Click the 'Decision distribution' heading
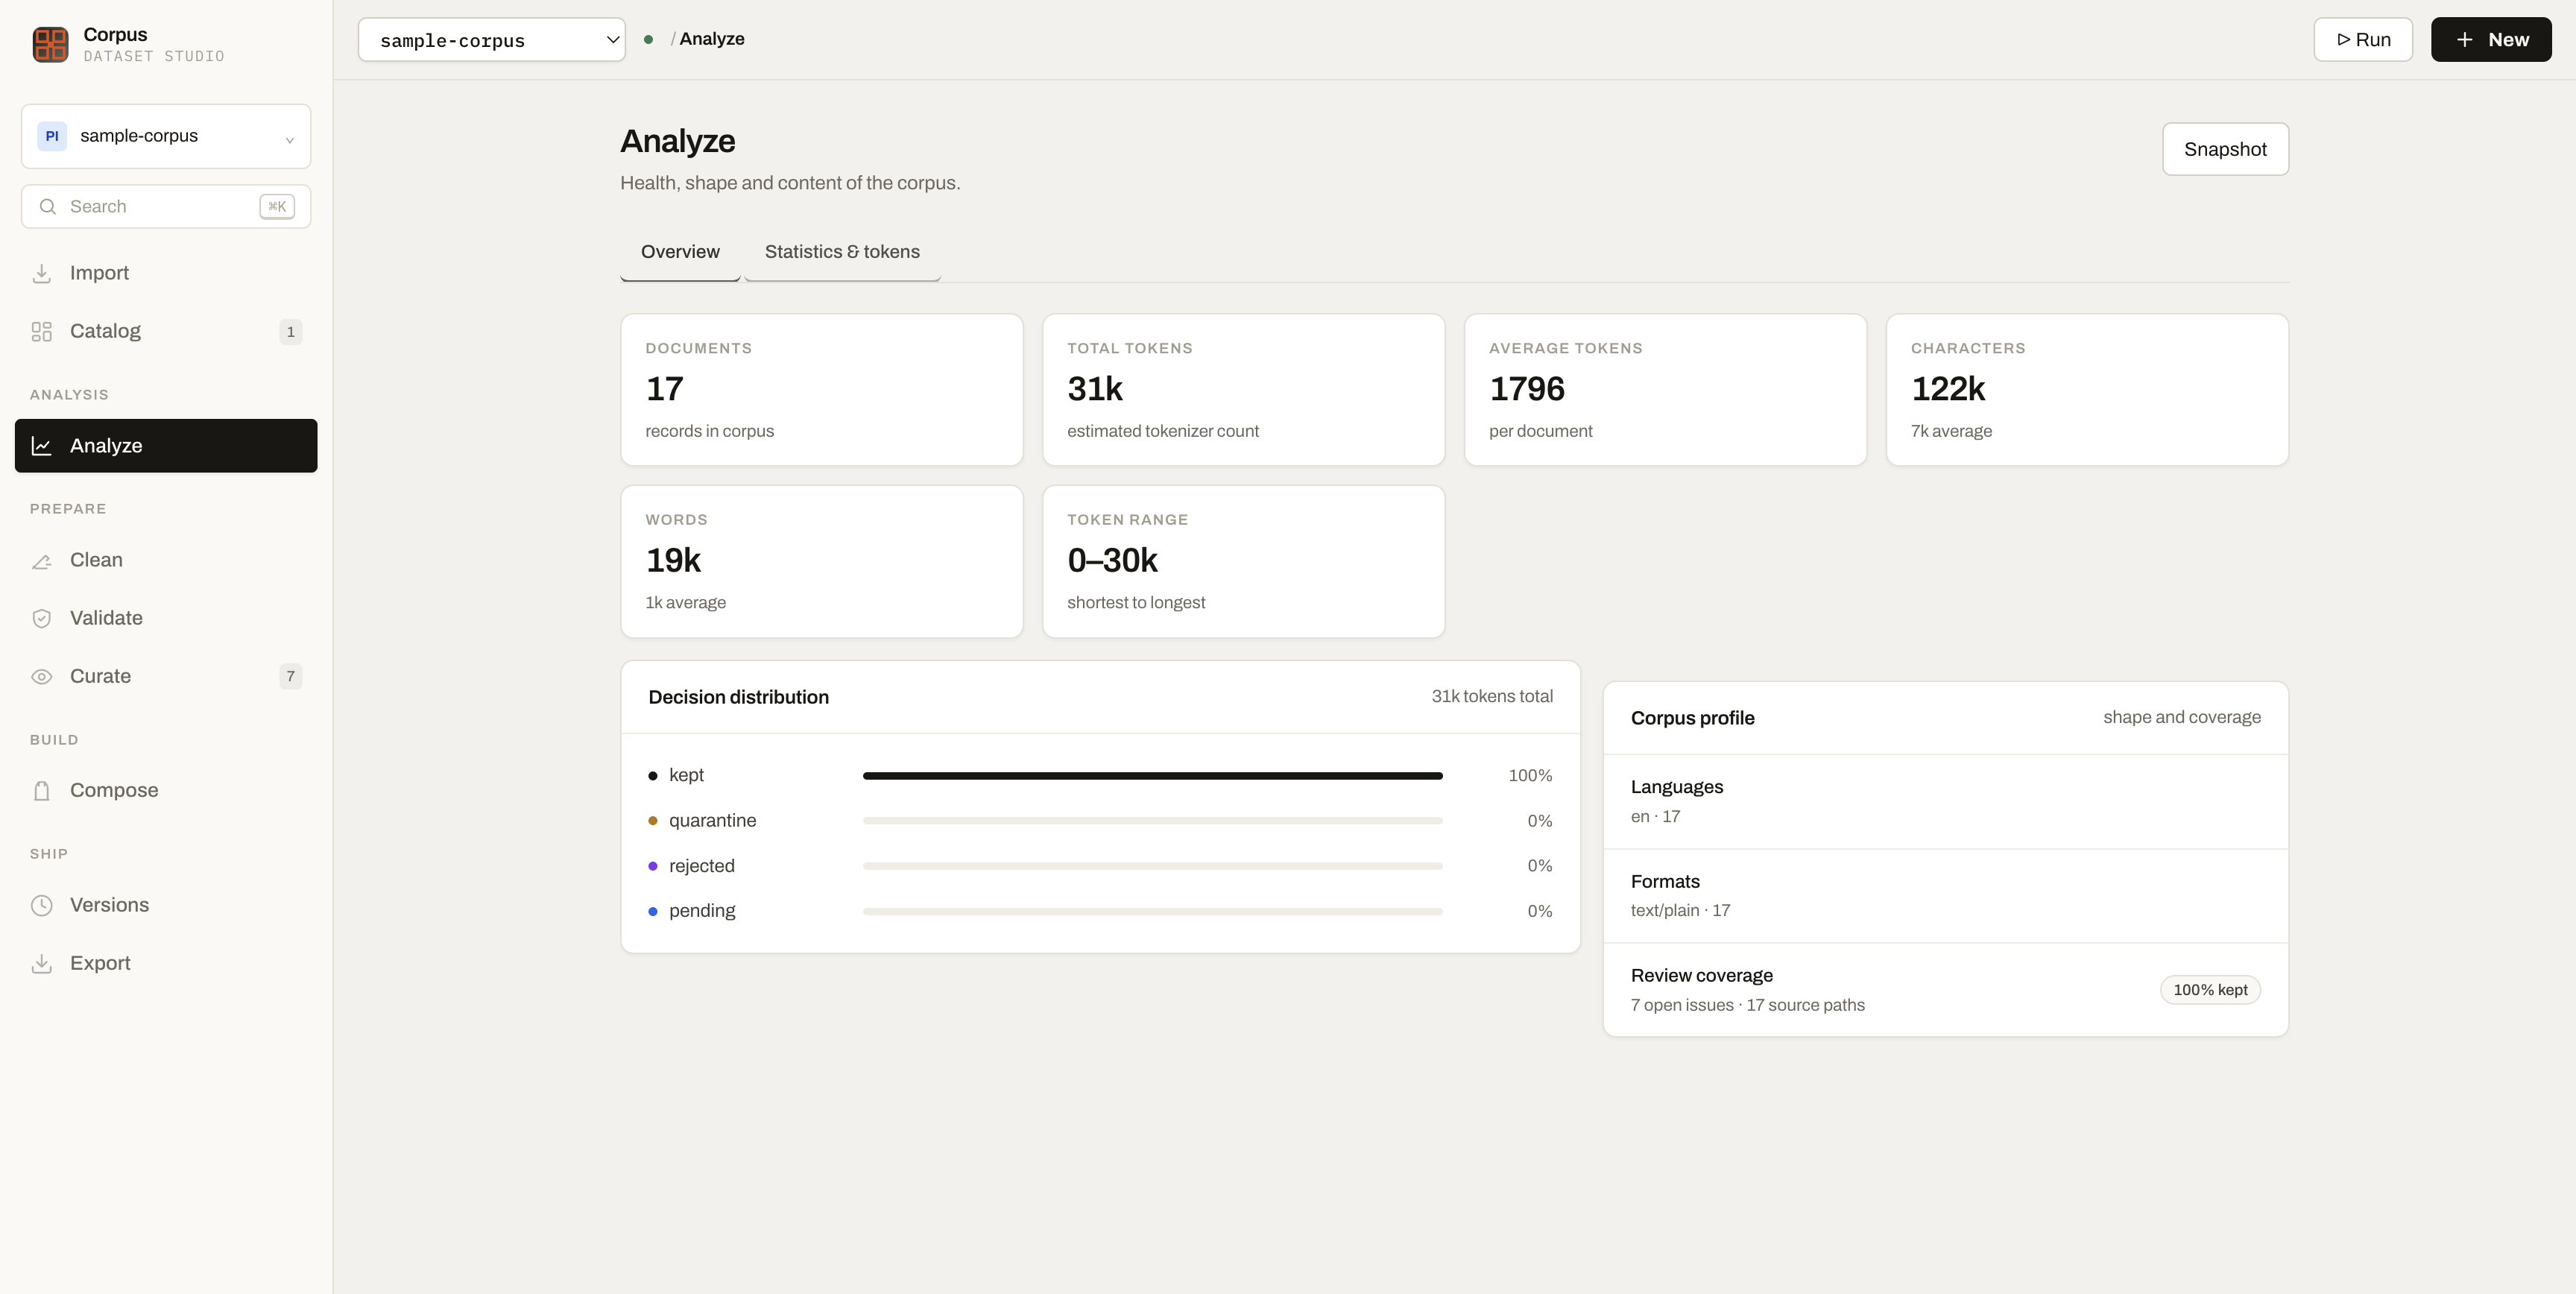Image resolution: width=2576 pixels, height=1294 pixels. pyautogui.click(x=738, y=698)
